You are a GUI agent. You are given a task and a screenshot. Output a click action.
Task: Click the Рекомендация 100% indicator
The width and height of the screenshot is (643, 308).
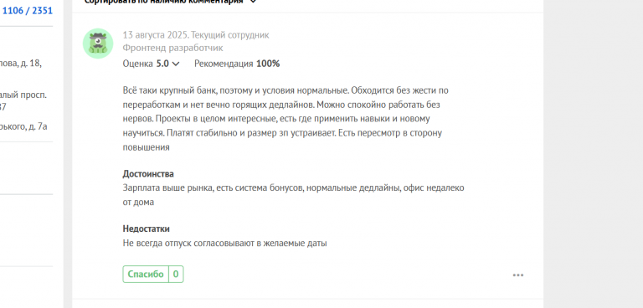pos(237,64)
